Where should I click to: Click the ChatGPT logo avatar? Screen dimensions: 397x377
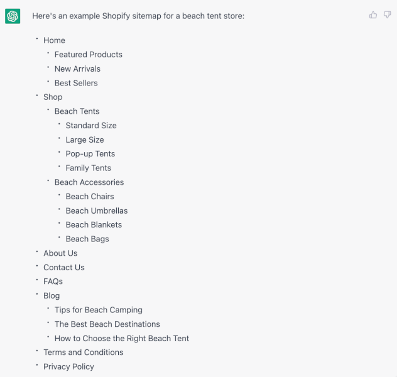click(13, 16)
